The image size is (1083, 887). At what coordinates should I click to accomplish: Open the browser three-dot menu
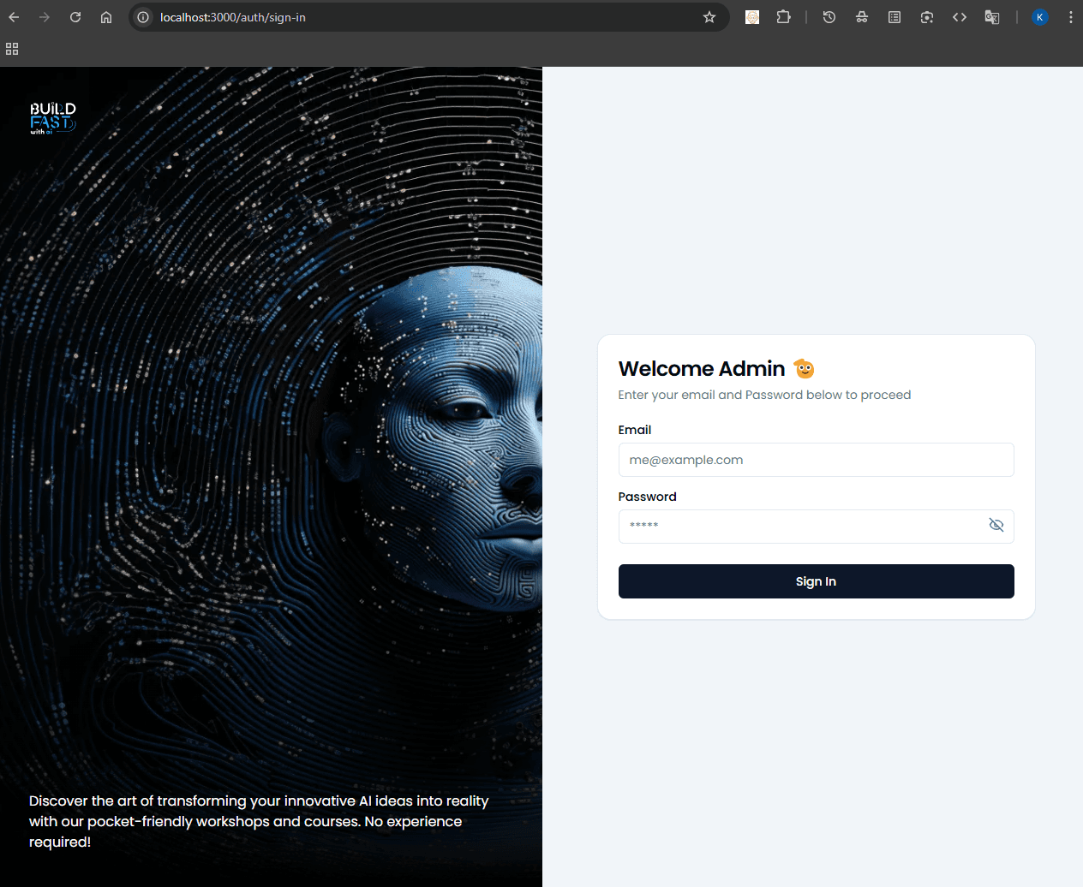pos(1071,17)
